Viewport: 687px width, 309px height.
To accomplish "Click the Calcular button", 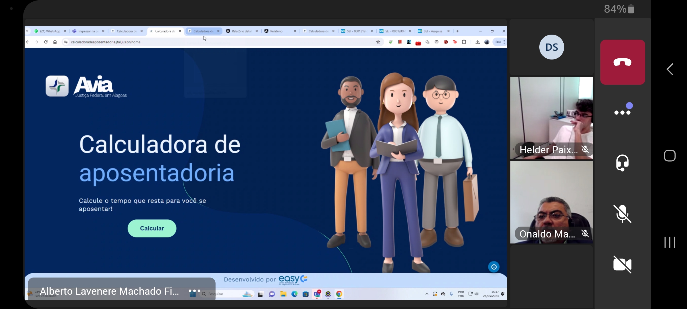I will 152,228.
